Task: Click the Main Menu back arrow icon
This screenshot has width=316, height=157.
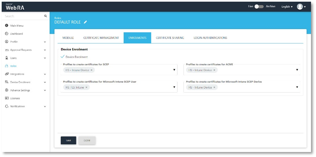Action: click(x=6, y=26)
